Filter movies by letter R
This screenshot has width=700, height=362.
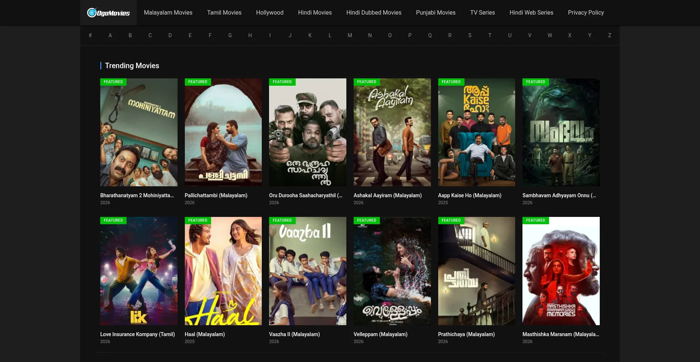click(450, 35)
